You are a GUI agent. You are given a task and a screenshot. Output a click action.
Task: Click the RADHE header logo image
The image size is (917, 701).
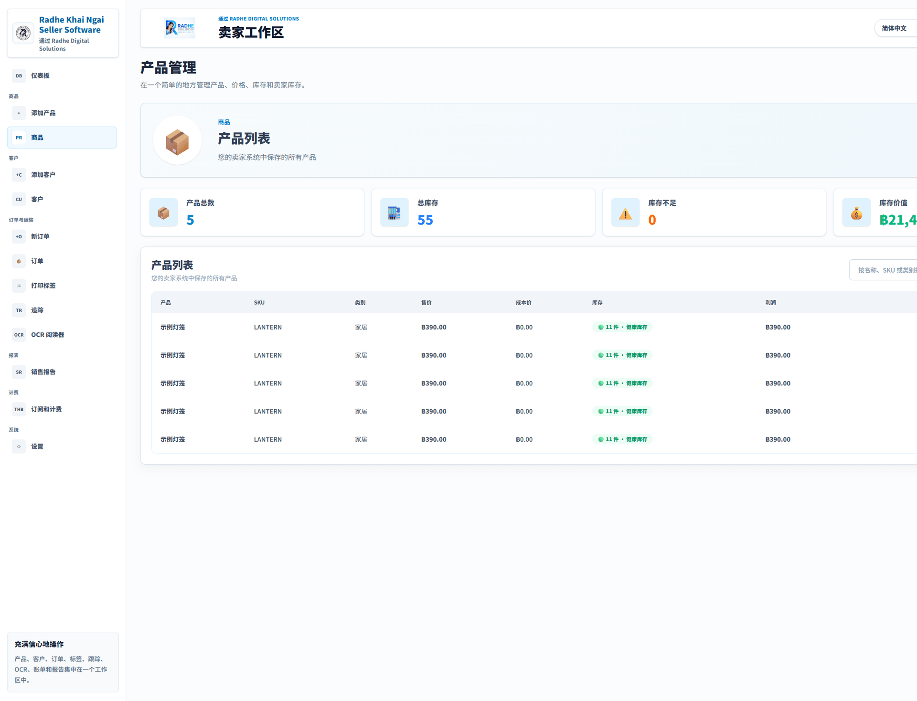click(x=180, y=28)
